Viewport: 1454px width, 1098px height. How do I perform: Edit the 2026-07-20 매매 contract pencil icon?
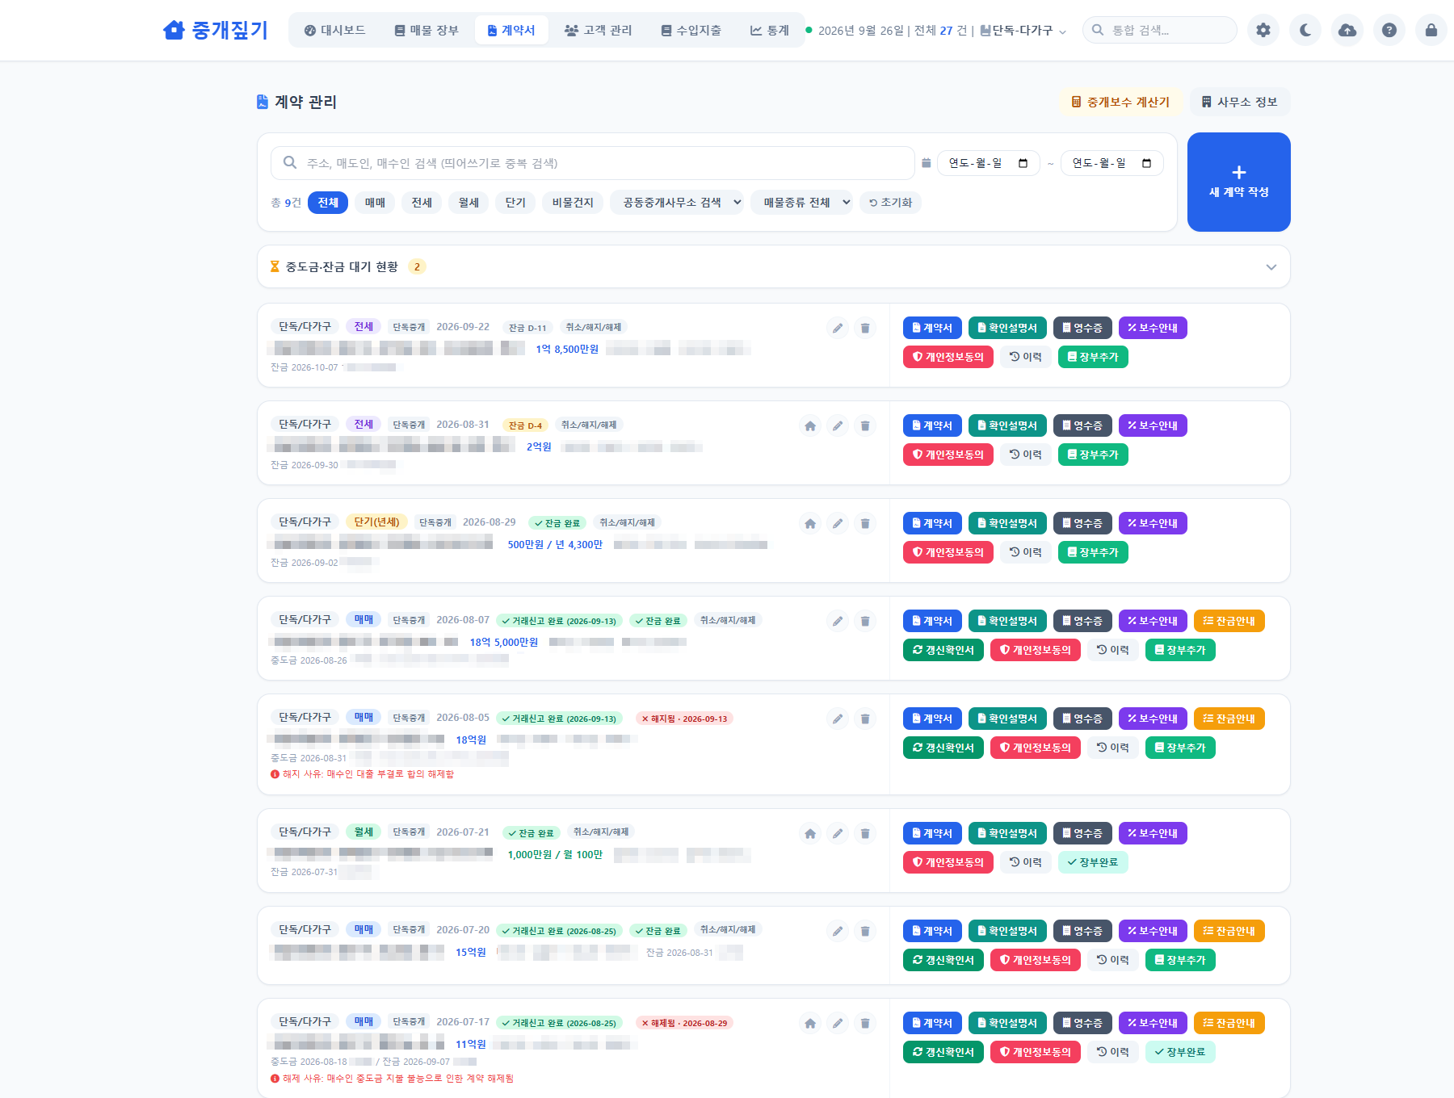pyautogui.click(x=838, y=931)
